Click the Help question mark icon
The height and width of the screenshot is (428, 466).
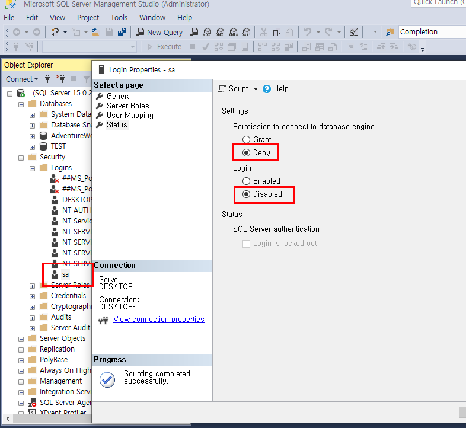[x=267, y=89]
